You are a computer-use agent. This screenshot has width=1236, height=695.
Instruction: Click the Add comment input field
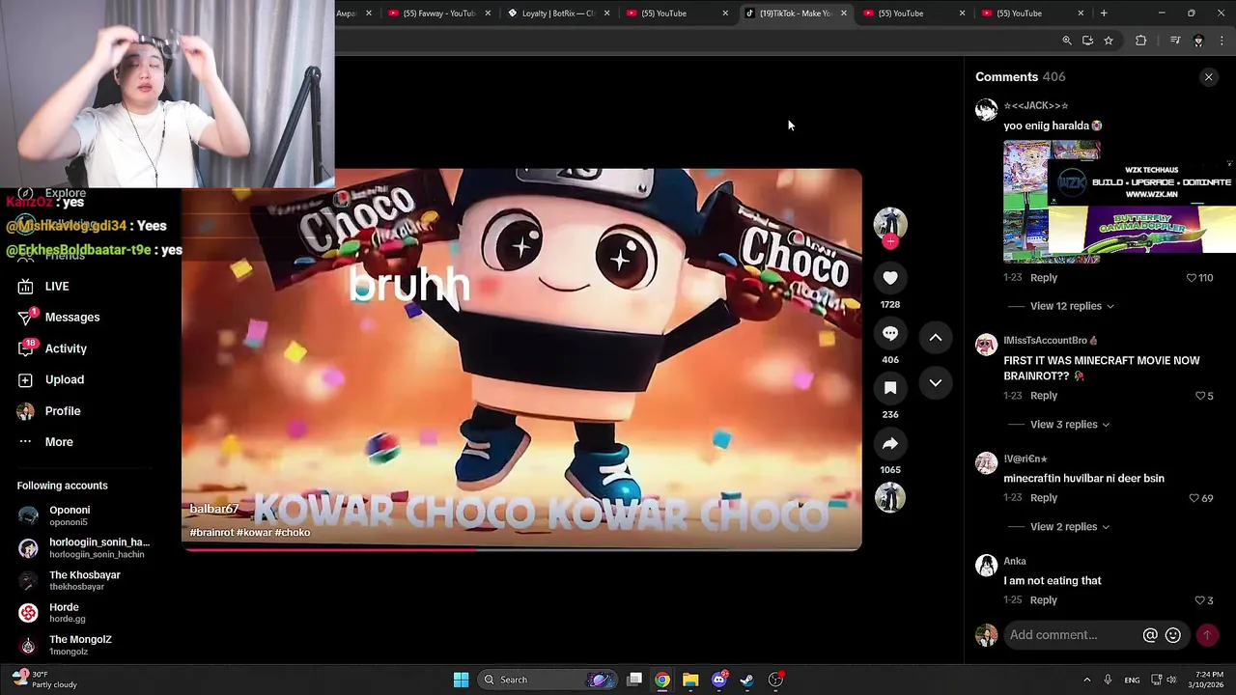point(1070,635)
